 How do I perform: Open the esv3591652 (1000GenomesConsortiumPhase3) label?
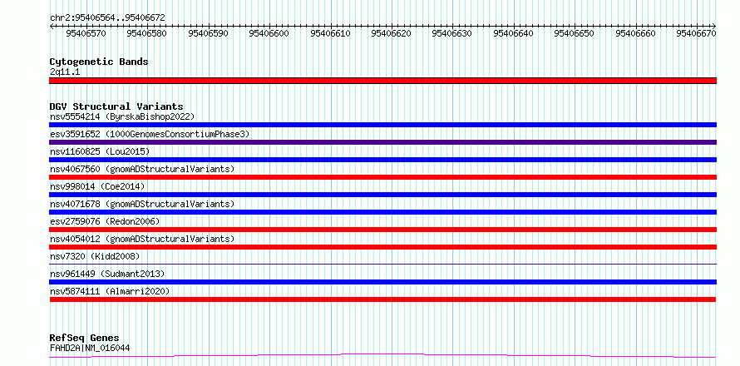coord(149,134)
